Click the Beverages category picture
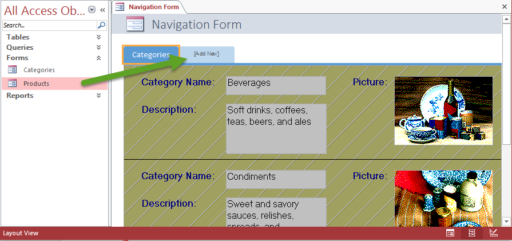Viewport: 512px width, 241px height. click(443, 110)
